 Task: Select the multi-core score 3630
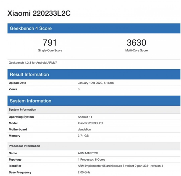(x=136, y=42)
